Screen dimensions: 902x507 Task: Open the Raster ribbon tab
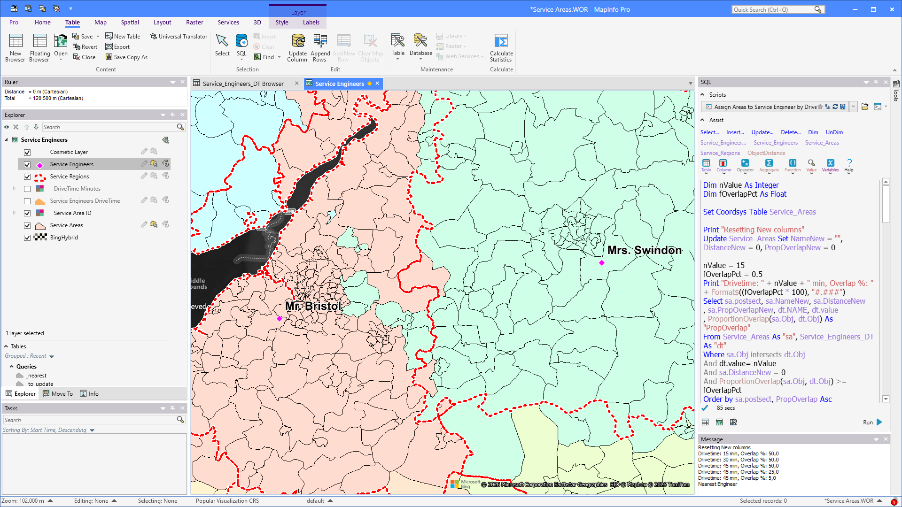tap(194, 23)
